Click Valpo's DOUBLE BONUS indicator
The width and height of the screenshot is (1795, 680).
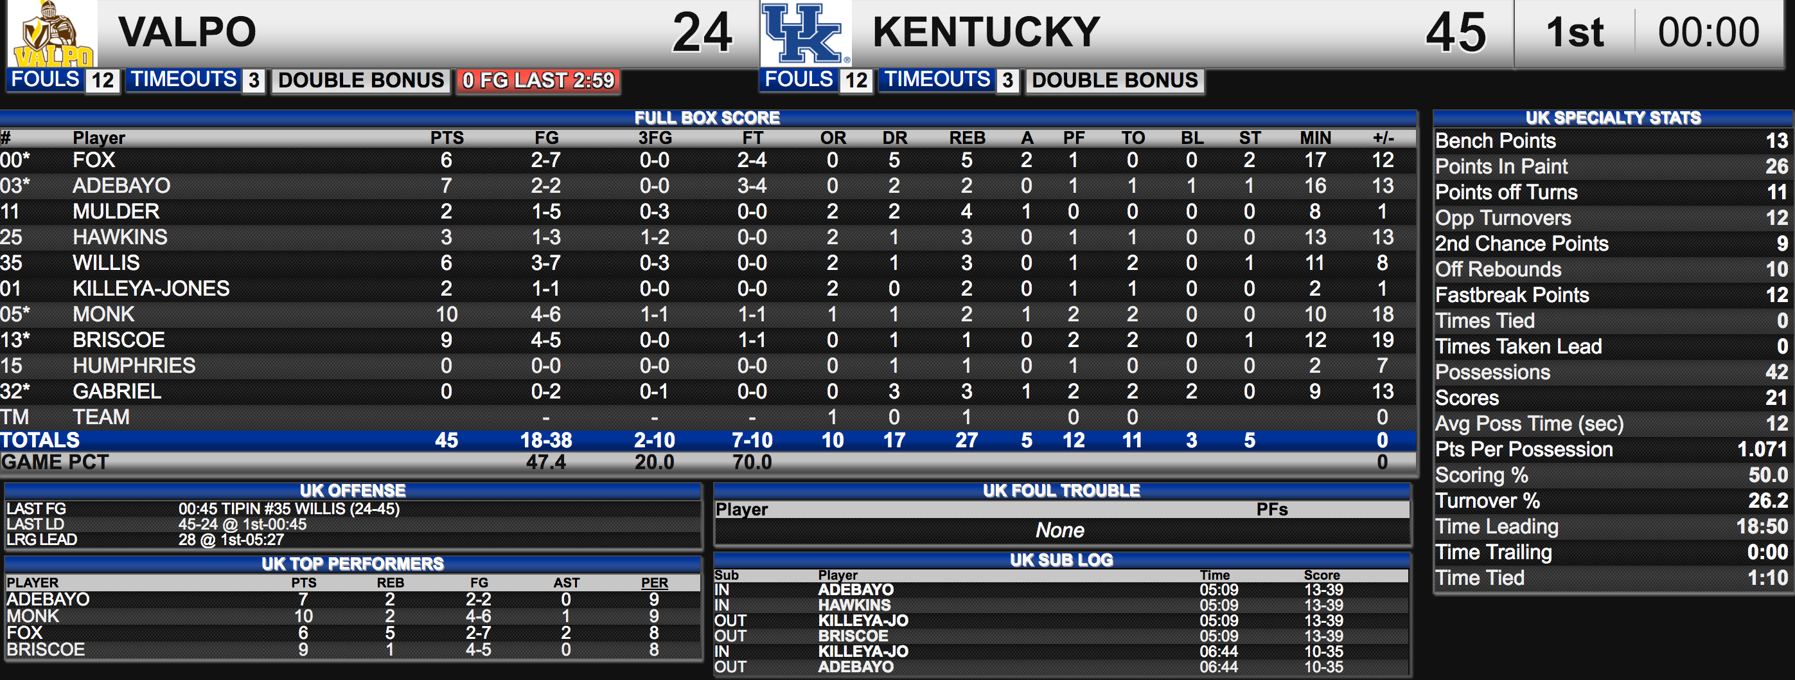coord(361,81)
